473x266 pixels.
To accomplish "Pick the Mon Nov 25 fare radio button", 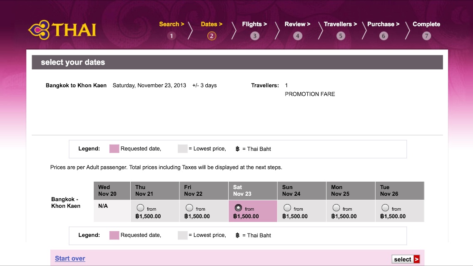I will tap(336, 208).
